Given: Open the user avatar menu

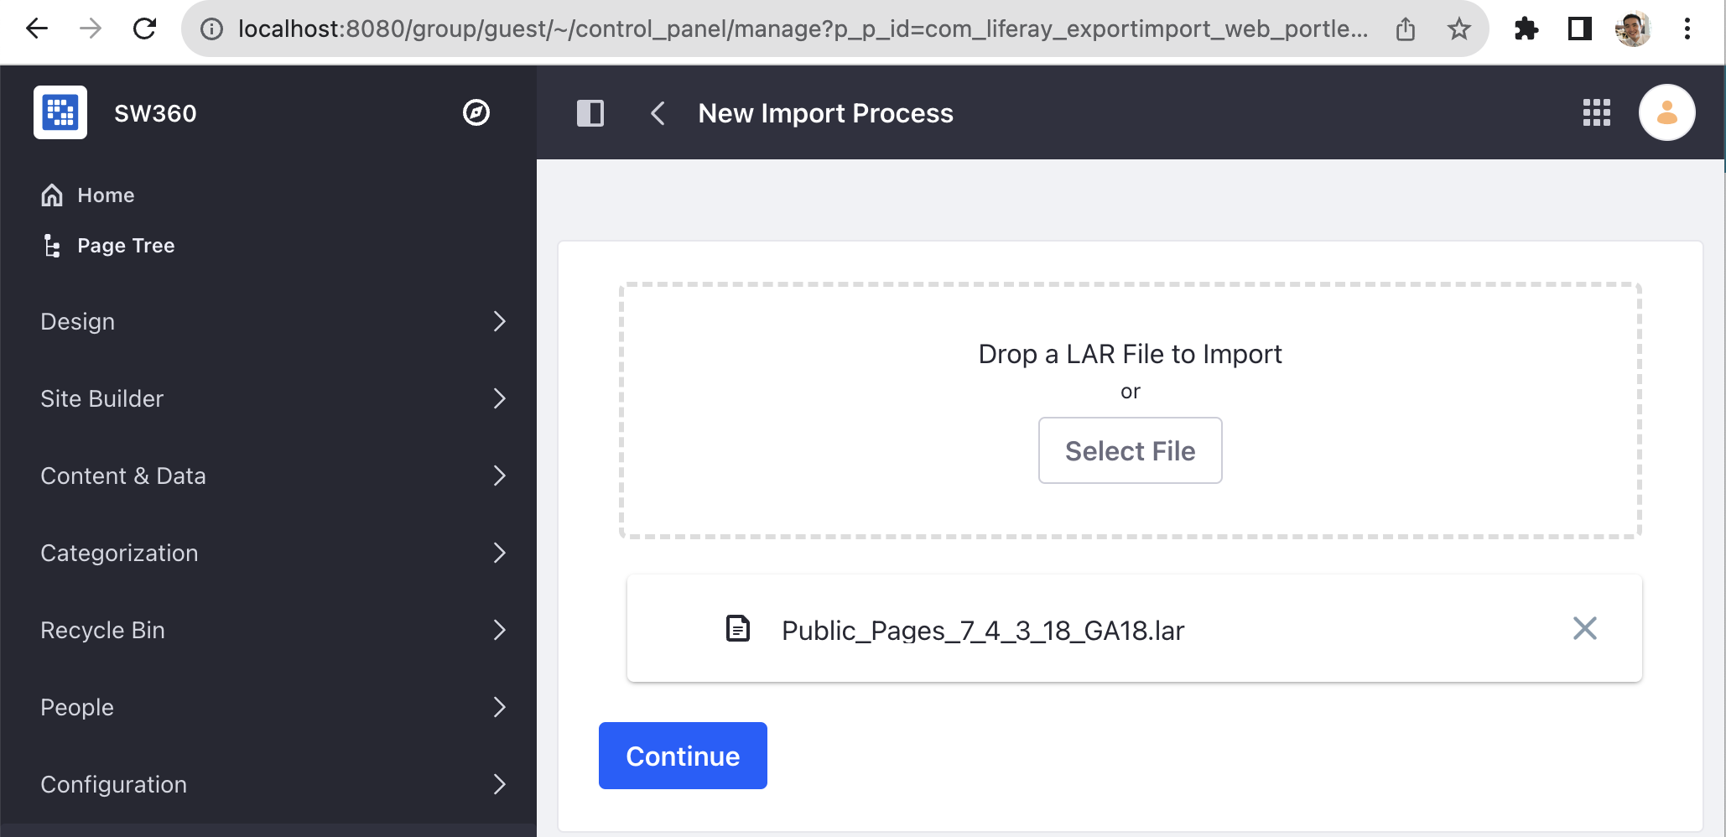Looking at the screenshot, I should (x=1666, y=112).
